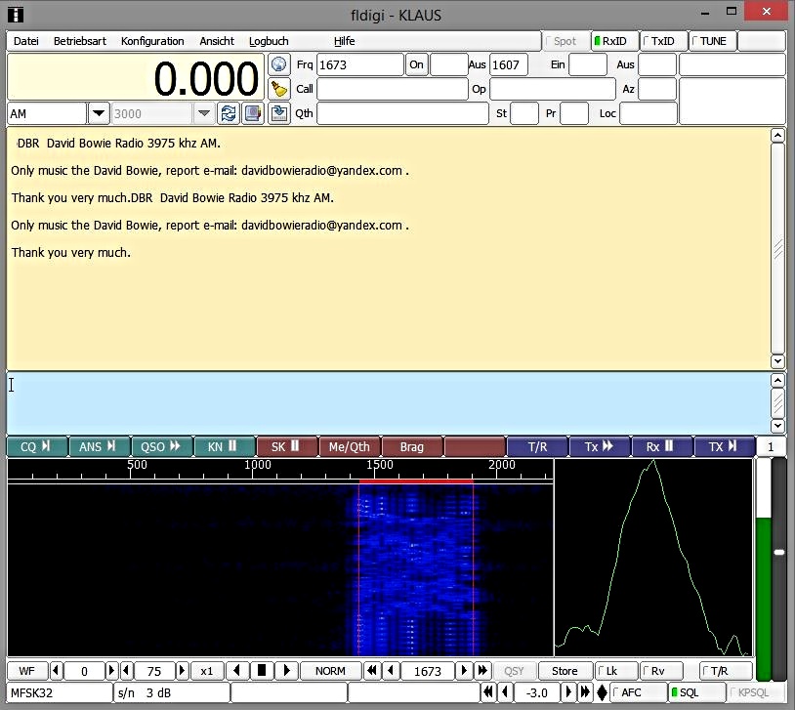Click the Call input field
Viewport: 795px width, 710px height.
point(392,89)
